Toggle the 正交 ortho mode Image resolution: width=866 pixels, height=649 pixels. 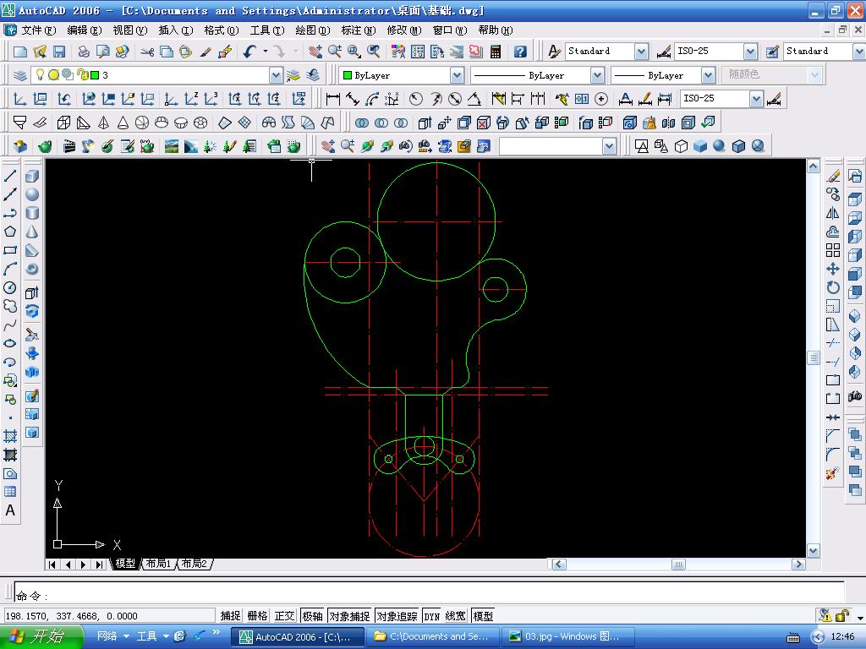(284, 616)
